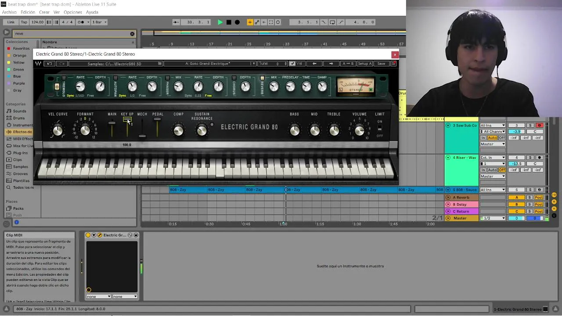Toggle the Reverb effect on switch
The height and width of the screenshot is (316, 562).
click(x=262, y=78)
